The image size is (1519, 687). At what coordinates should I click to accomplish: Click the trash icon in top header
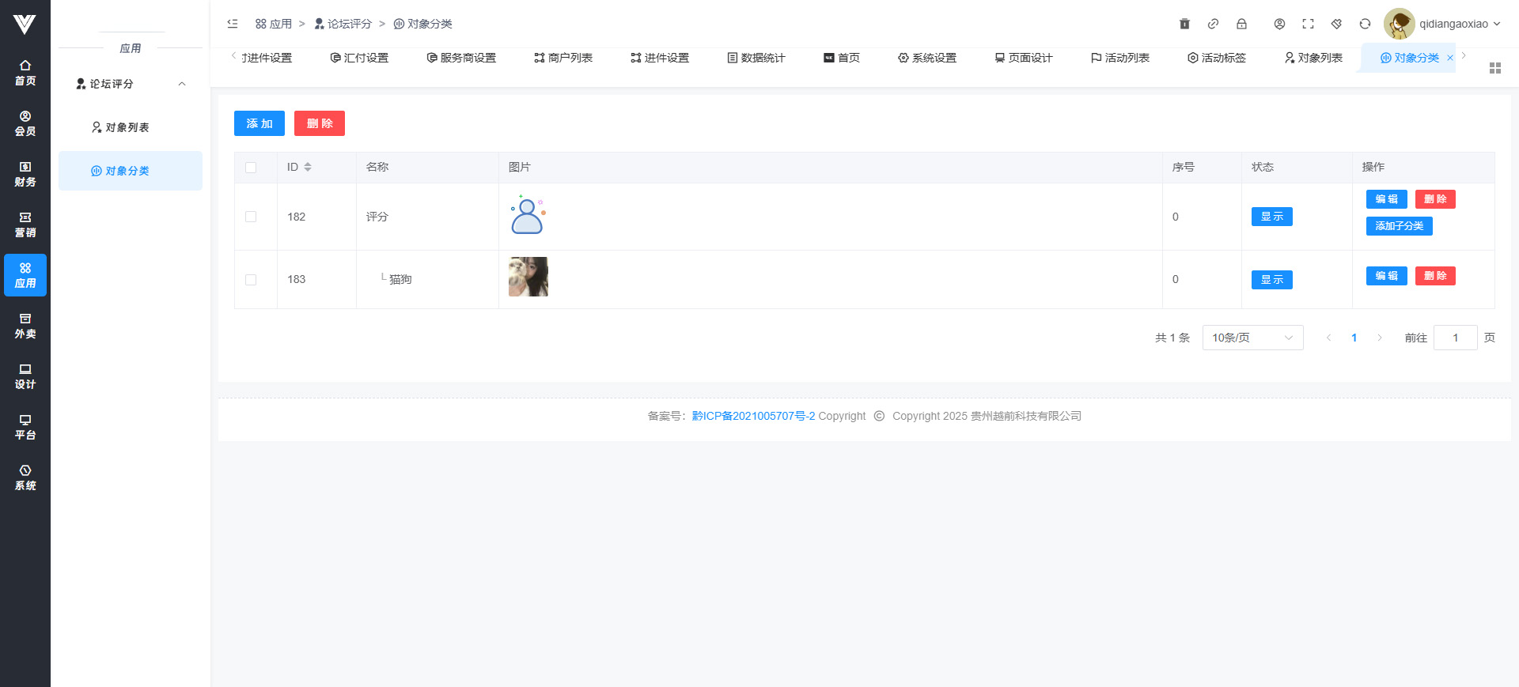point(1184,24)
